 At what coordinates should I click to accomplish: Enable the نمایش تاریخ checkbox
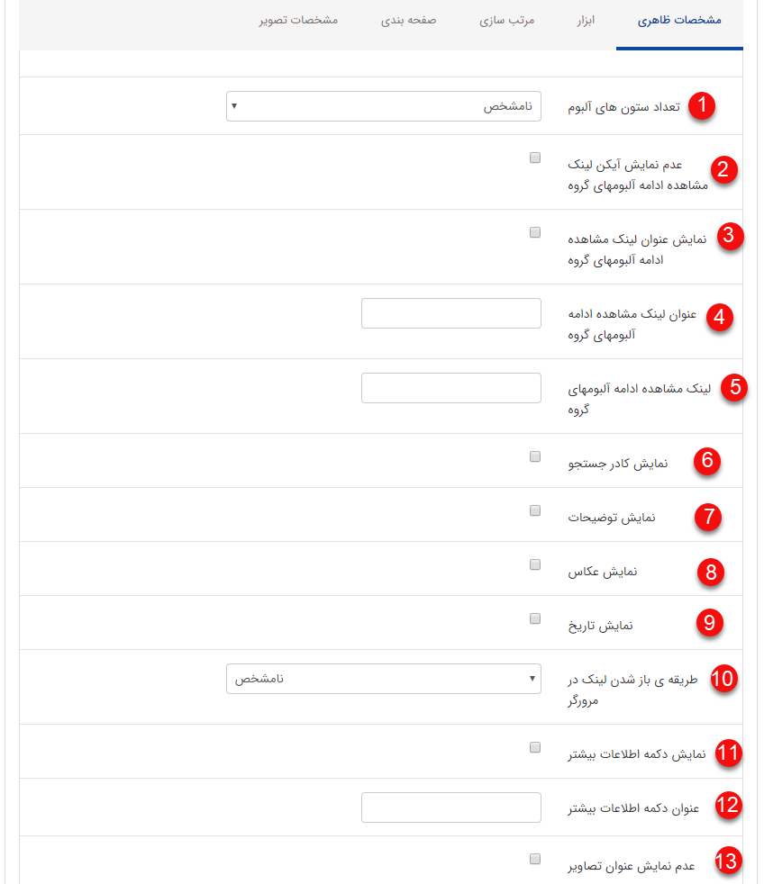(534, 618)
